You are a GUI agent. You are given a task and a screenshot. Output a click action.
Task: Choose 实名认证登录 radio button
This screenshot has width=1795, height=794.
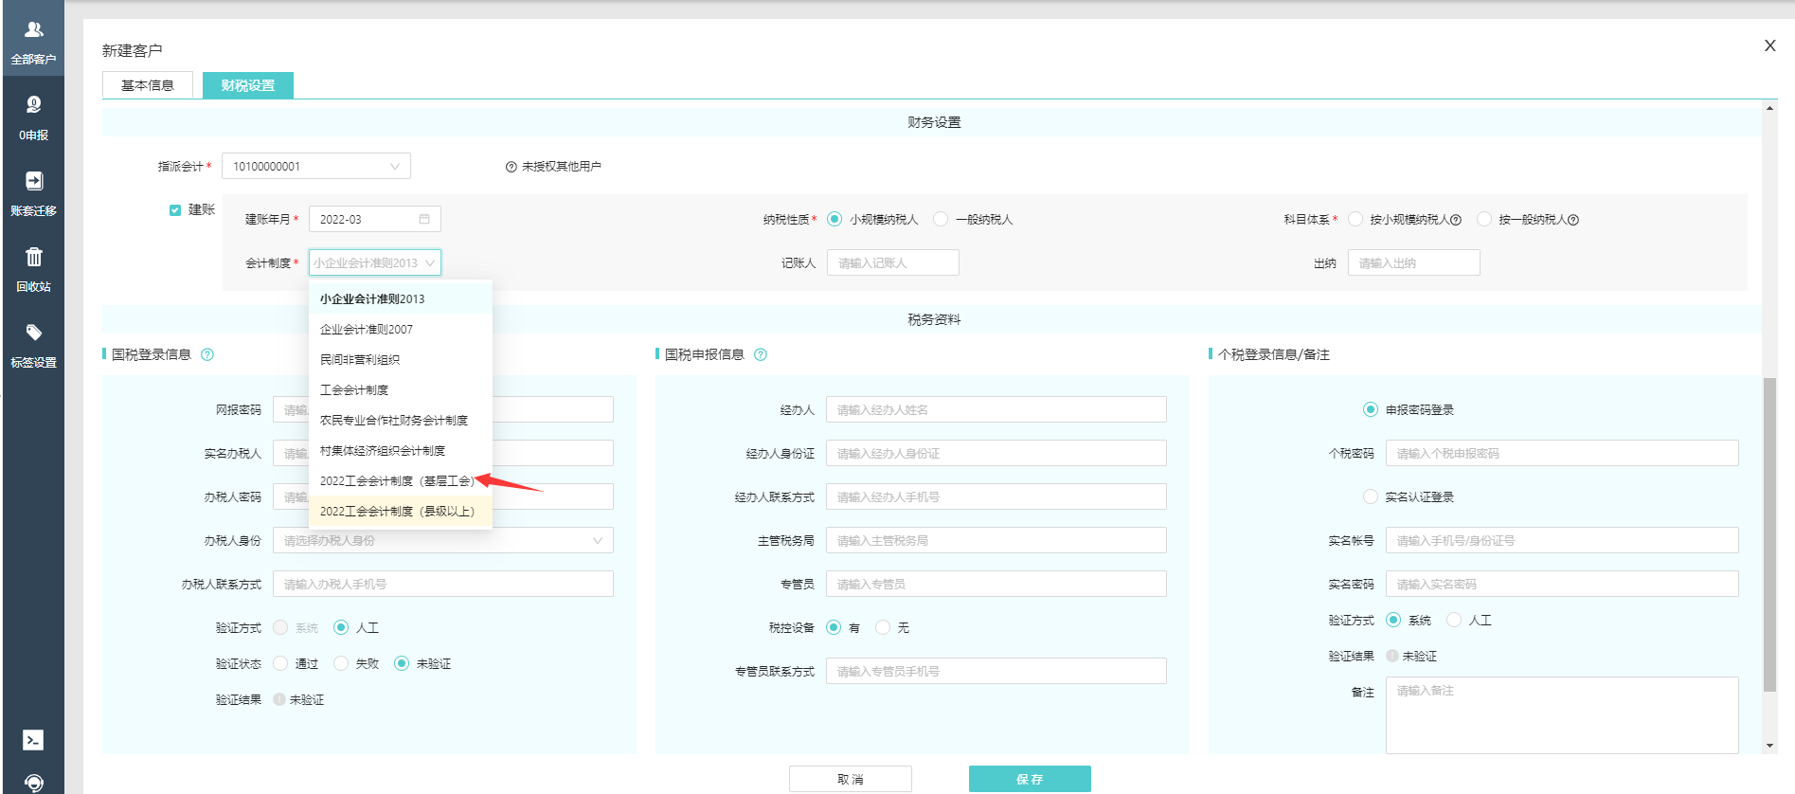[1370, 496]
